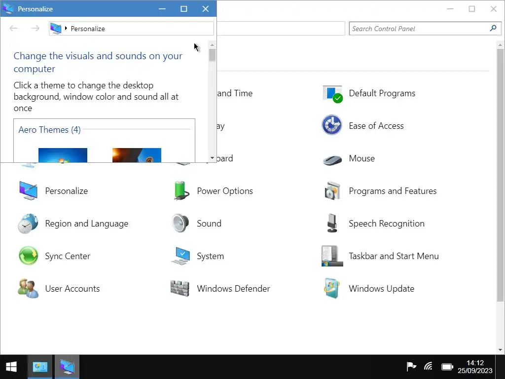Maximize the Personalize window
The width and height of the screenshot is (505, 379).
(x=184, y=9)
